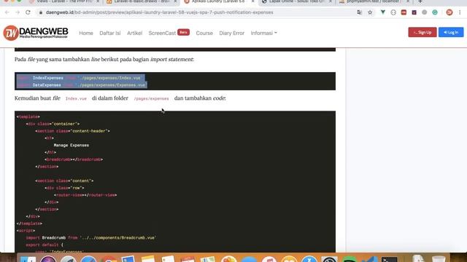Click the address bar URL field

(x=159, y=12)
